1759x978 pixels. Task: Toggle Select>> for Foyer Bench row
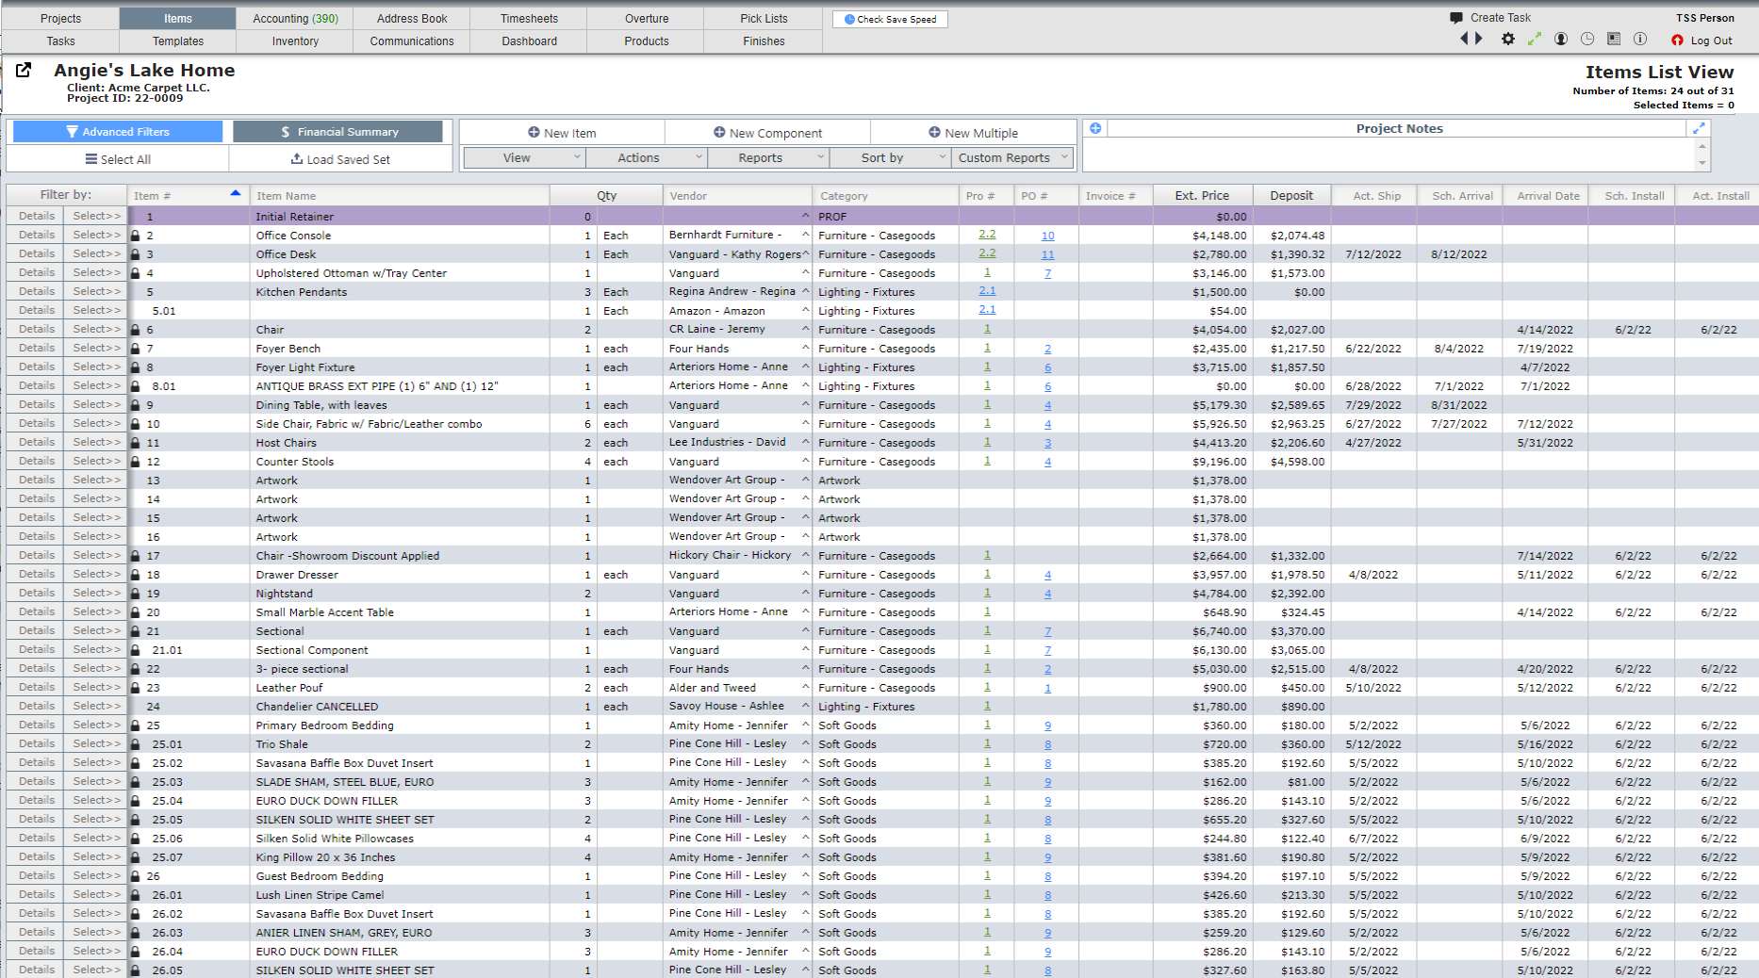pos(96,348)
